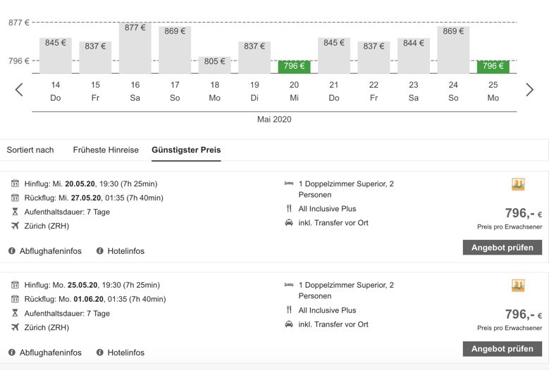Screen dimensions: 549x370
Task: Open Abflughafeninfos link in first offer
Action: click(50, 251)
